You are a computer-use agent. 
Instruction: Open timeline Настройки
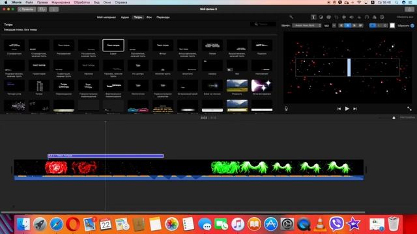407,117
